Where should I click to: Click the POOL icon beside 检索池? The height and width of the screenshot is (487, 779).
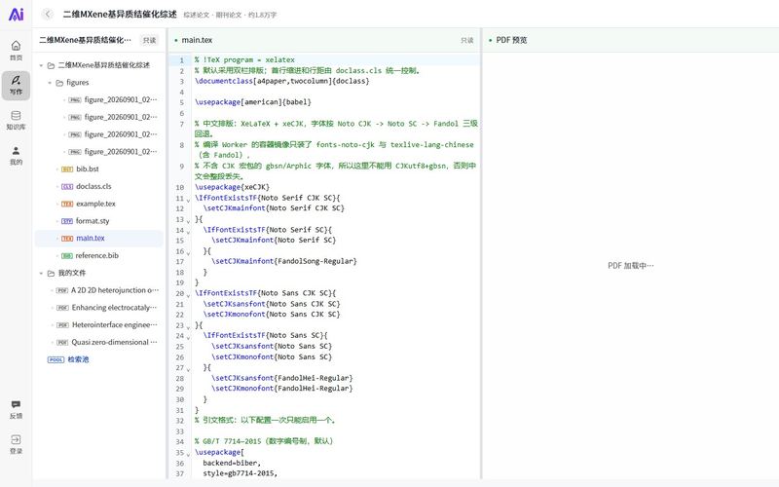(56, 359)
